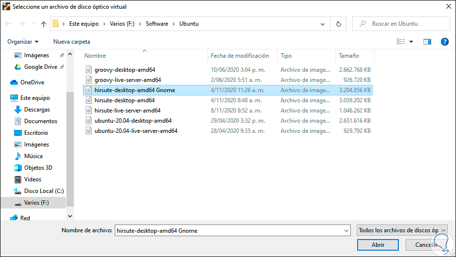
Task: Sort by Tipo column
Action: point(286,56)
